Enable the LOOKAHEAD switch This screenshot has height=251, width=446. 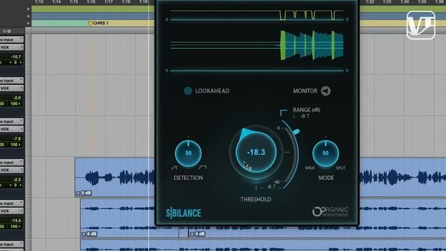pyautogui.click(x=187, y=91)
